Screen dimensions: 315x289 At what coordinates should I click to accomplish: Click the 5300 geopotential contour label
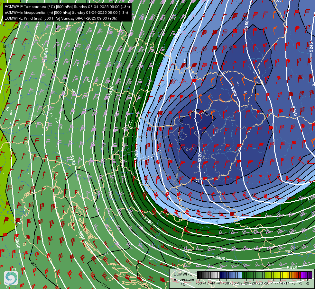click(234, 91)
